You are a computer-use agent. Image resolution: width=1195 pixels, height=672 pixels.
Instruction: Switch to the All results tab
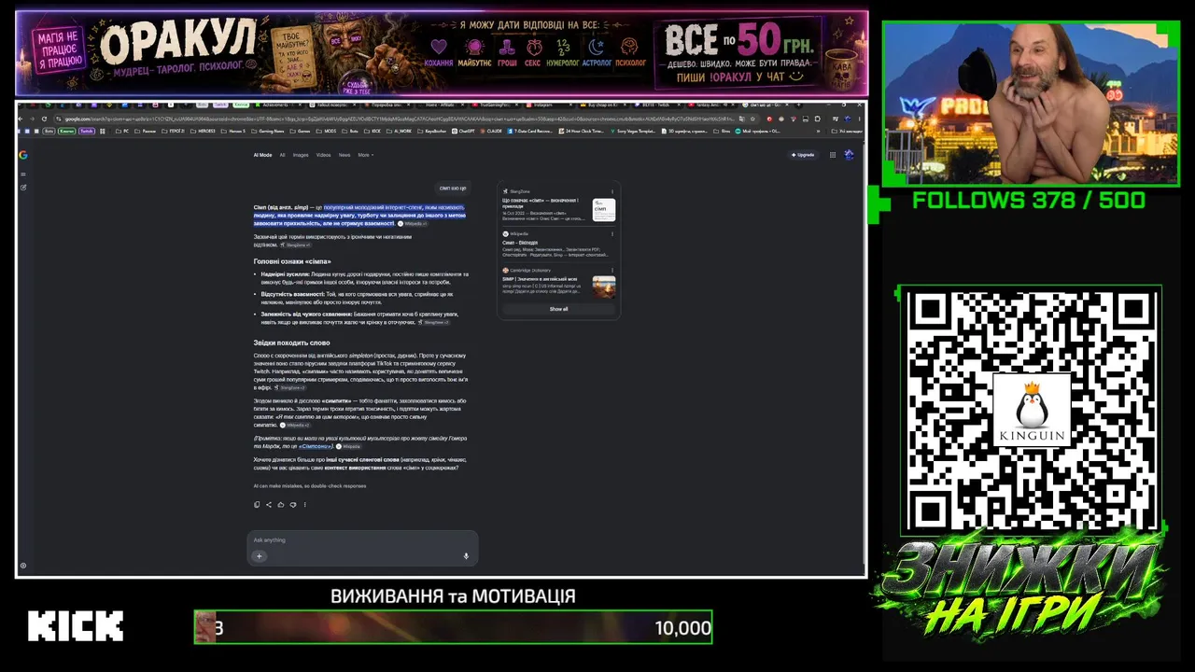[x=282, y=155]
